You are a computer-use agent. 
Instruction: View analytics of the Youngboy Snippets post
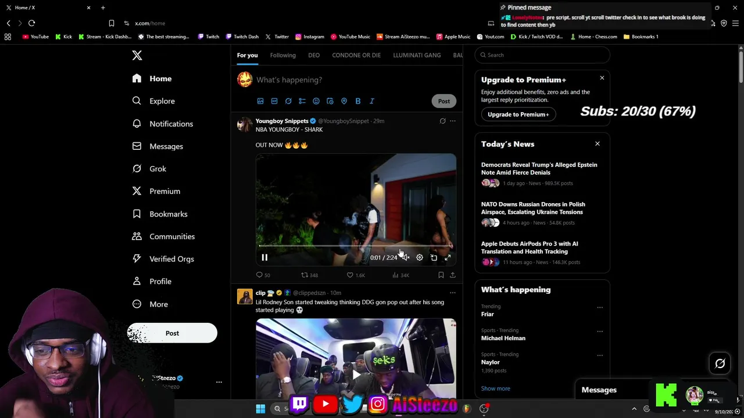[x=401, y=275]
